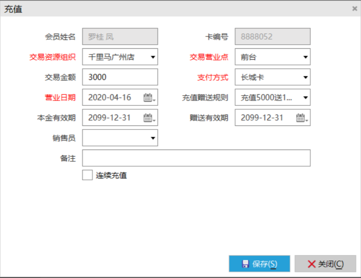
Task: Open the 赠送有效期 calendar picker icon
Action: pos(301,118)
